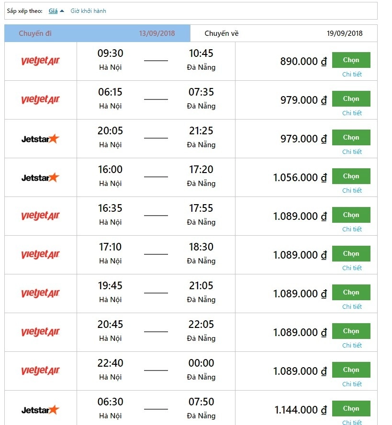The image size is (392, 425).
Task: Expand Chi tiết for the 09:30 flight
Action: click(x=352, y=74)
